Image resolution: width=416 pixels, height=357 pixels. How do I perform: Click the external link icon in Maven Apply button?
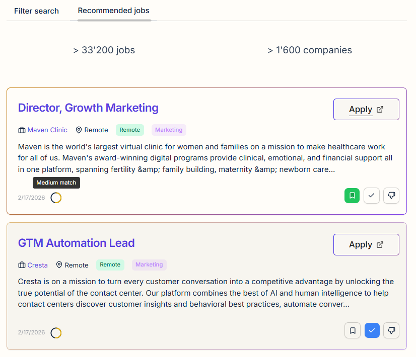pyautogui.click(x=380, y=110)
